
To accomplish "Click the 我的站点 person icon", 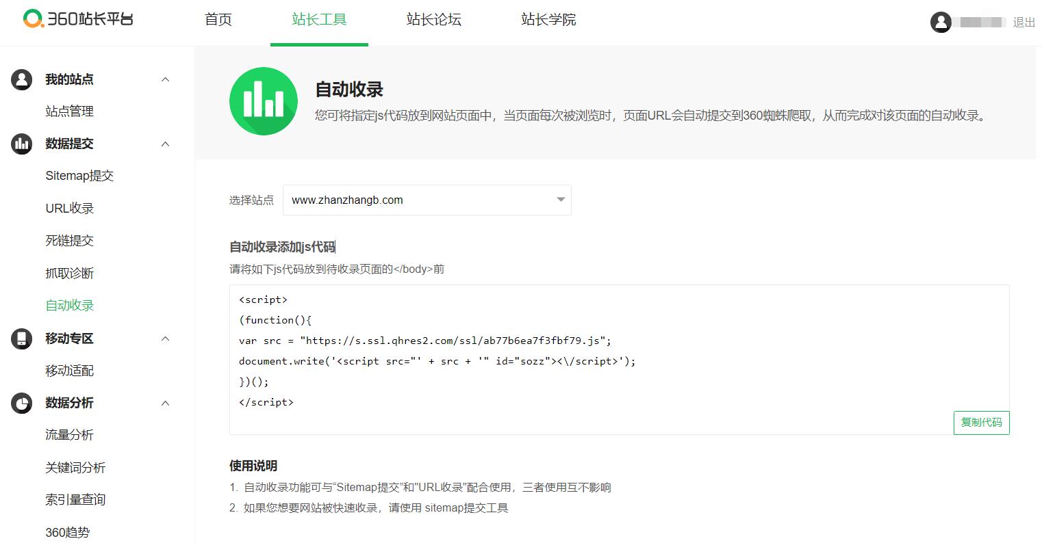I will pyautogui.click(x=22, y=79).
